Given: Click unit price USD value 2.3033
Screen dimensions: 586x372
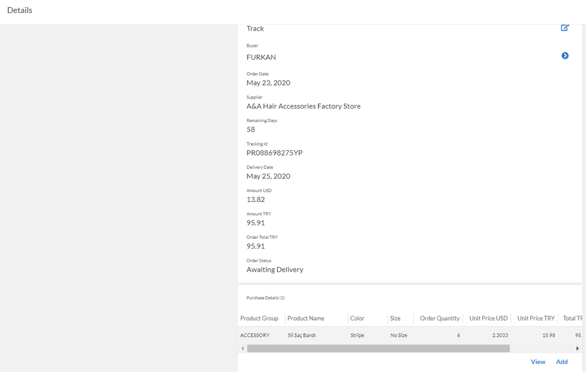Looking at the screenshot, I should [500, 336].
